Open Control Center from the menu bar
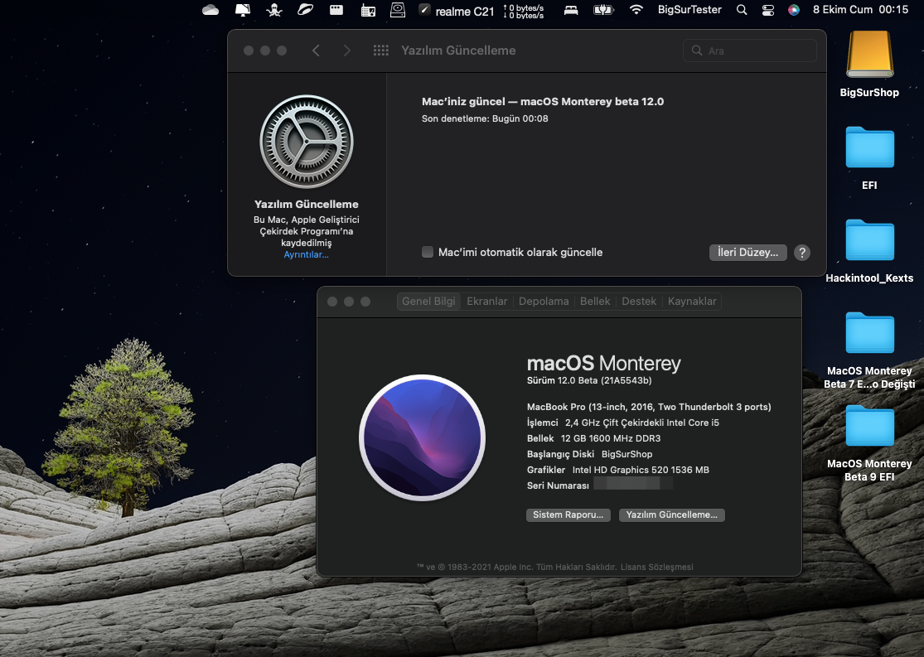The height and width of the screenshot is (657, 924). coord(768,10)
